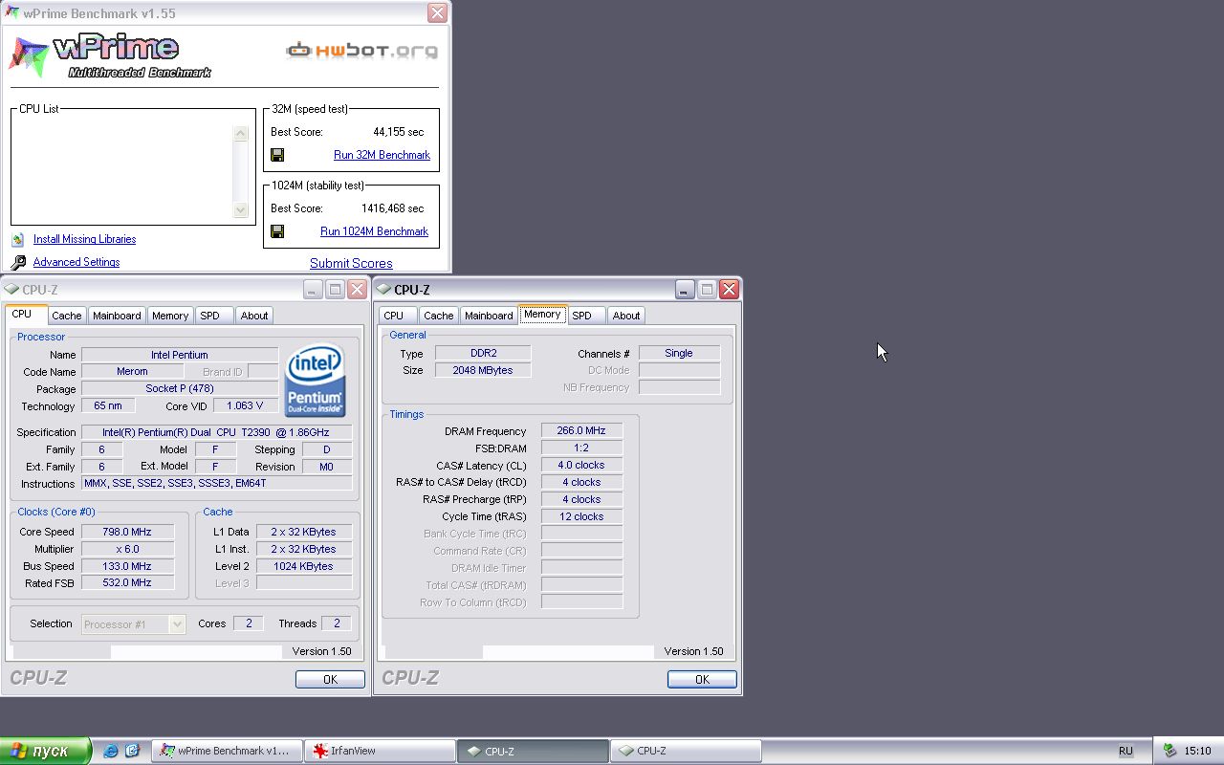Image resolution: width=1224 pixels, height=765 pixels.
Task: Open Internet Explorer from the quick launch
Action: click(x=111, y=751)
